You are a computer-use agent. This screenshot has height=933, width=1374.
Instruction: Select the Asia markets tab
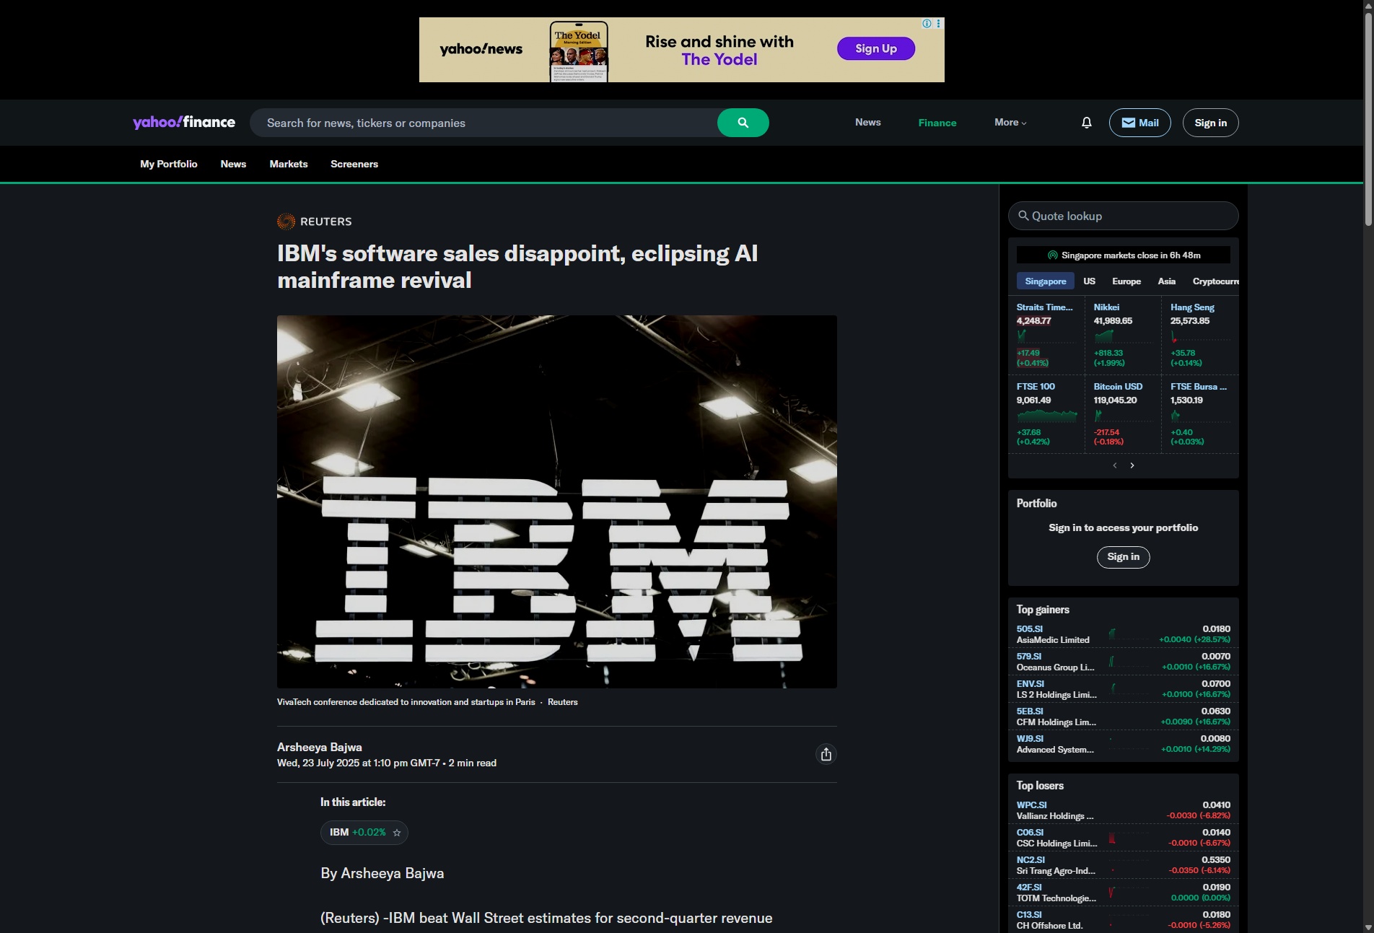coord(1166,281)
